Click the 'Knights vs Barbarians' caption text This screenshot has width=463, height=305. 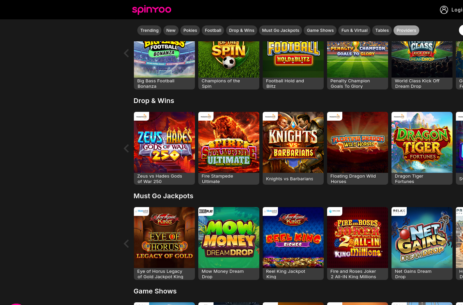[289, 179]
